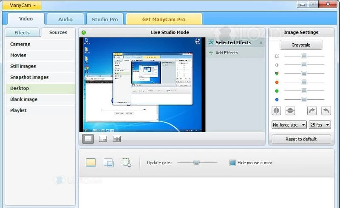Open the No force size dropdown
Image resolution: width=340 pixels, height=208 pixels.
pos(289,125)
